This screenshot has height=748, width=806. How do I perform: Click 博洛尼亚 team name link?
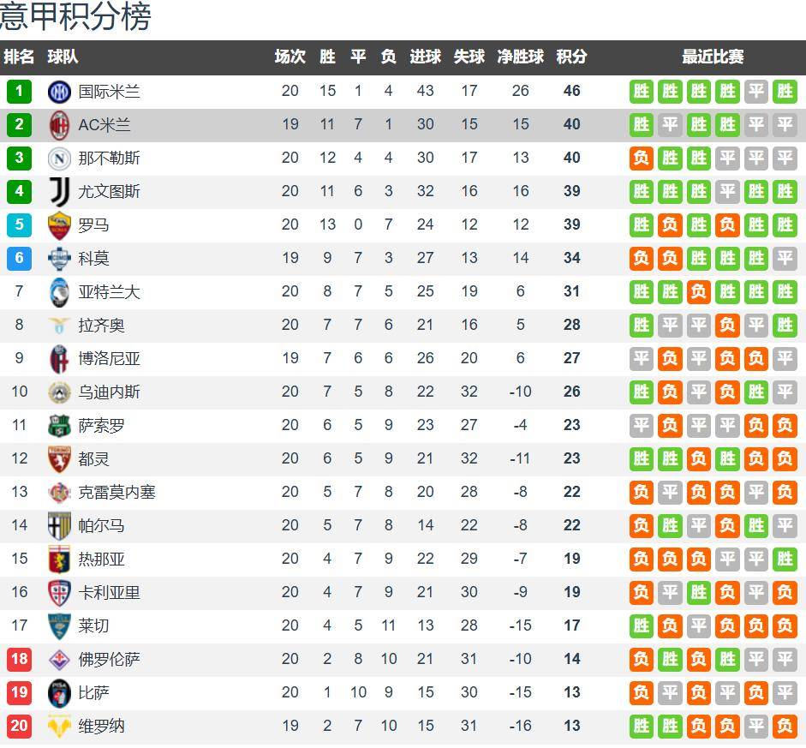(109, 359)
